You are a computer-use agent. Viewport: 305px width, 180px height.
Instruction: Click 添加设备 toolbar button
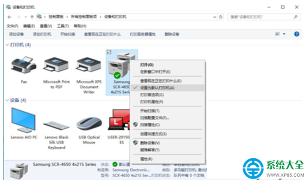point(16,34)
